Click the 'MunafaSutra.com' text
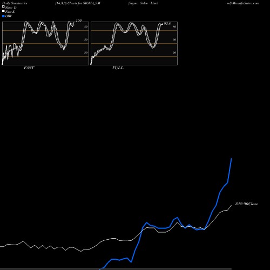Image resolution: width=270 pixels, height=270 pixels. tap(246, 3)
